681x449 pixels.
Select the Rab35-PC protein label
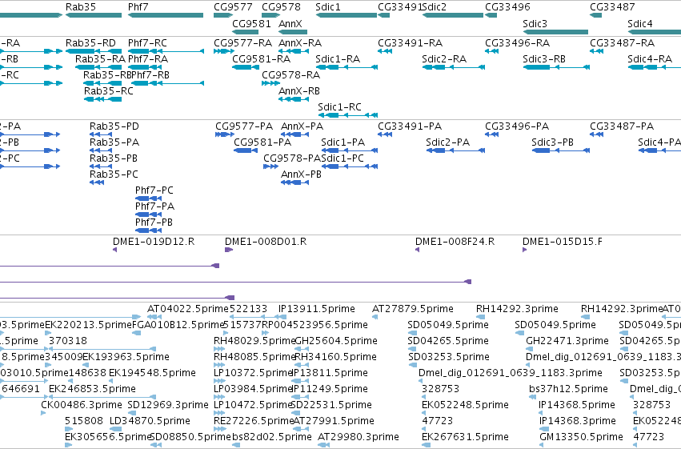pos(114,174)
